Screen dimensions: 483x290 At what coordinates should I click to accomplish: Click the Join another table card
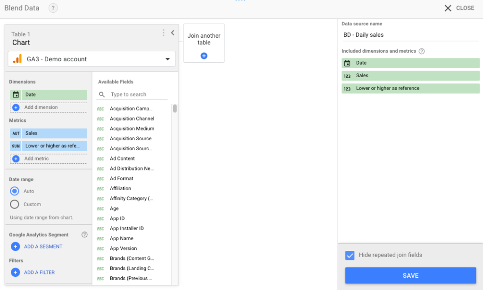[x=204, y=43]
